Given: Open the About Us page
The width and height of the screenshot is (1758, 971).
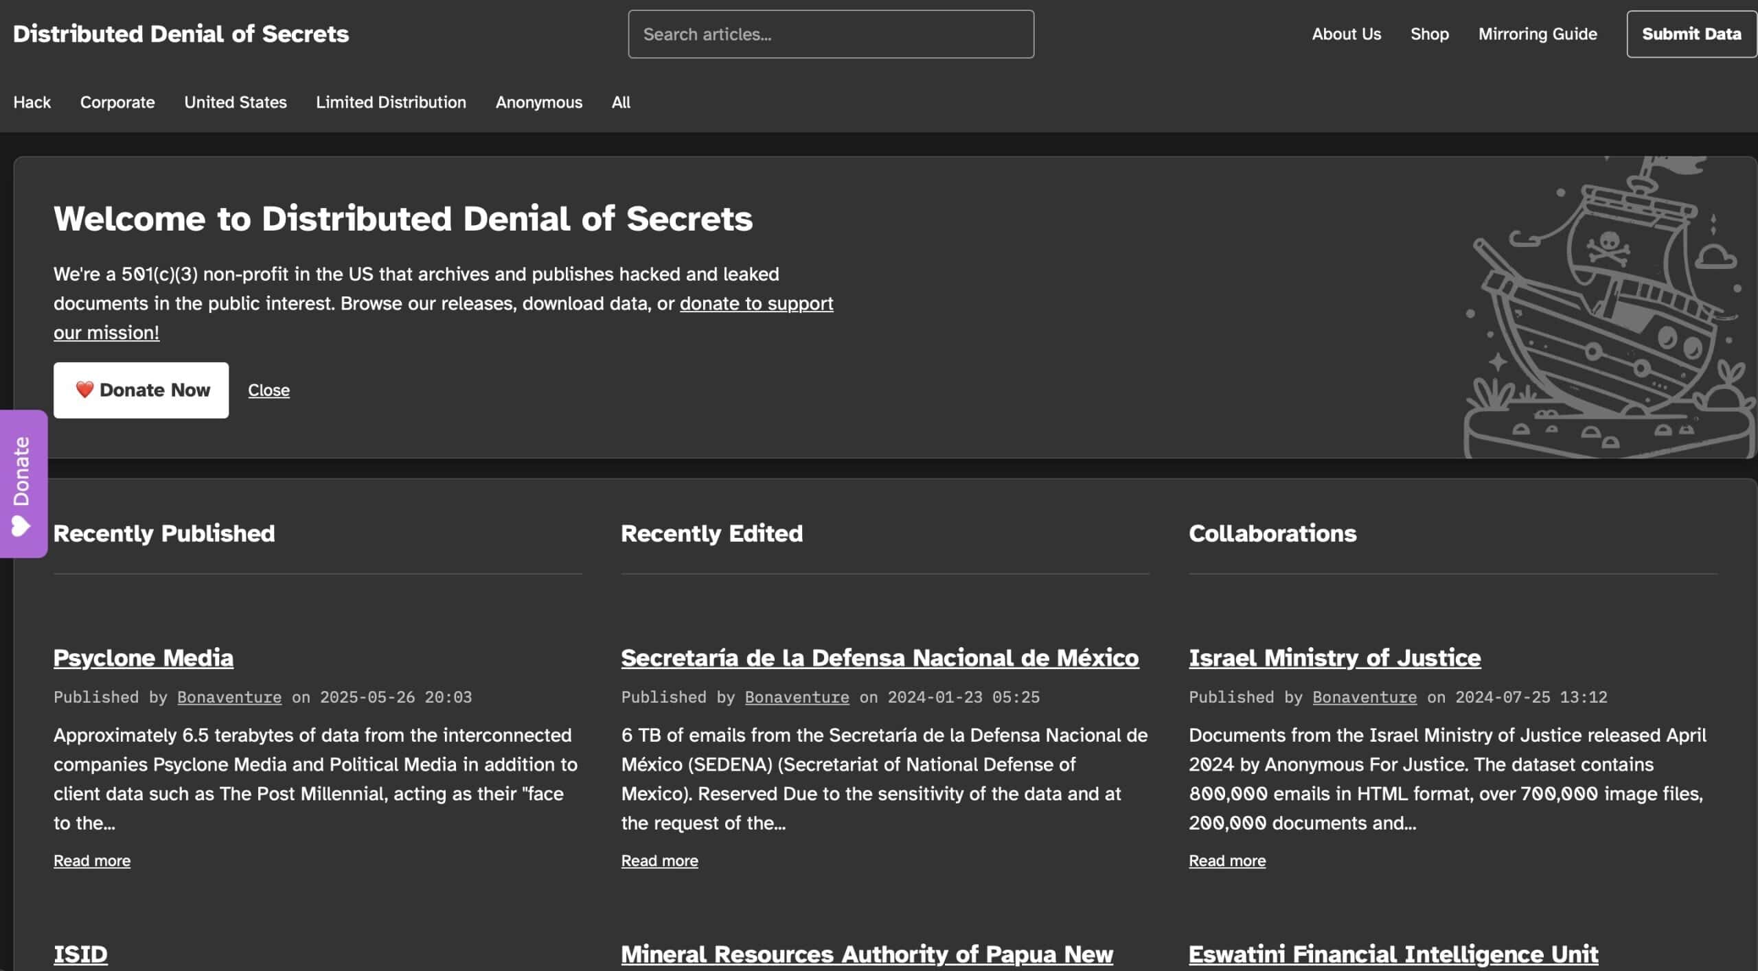Looking at the screenshot, I should pyautogui.click(x=1346, y=34).
